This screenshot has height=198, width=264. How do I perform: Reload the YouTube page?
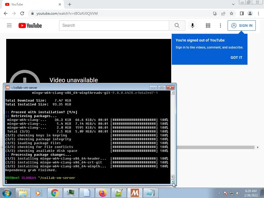(22, 13)
